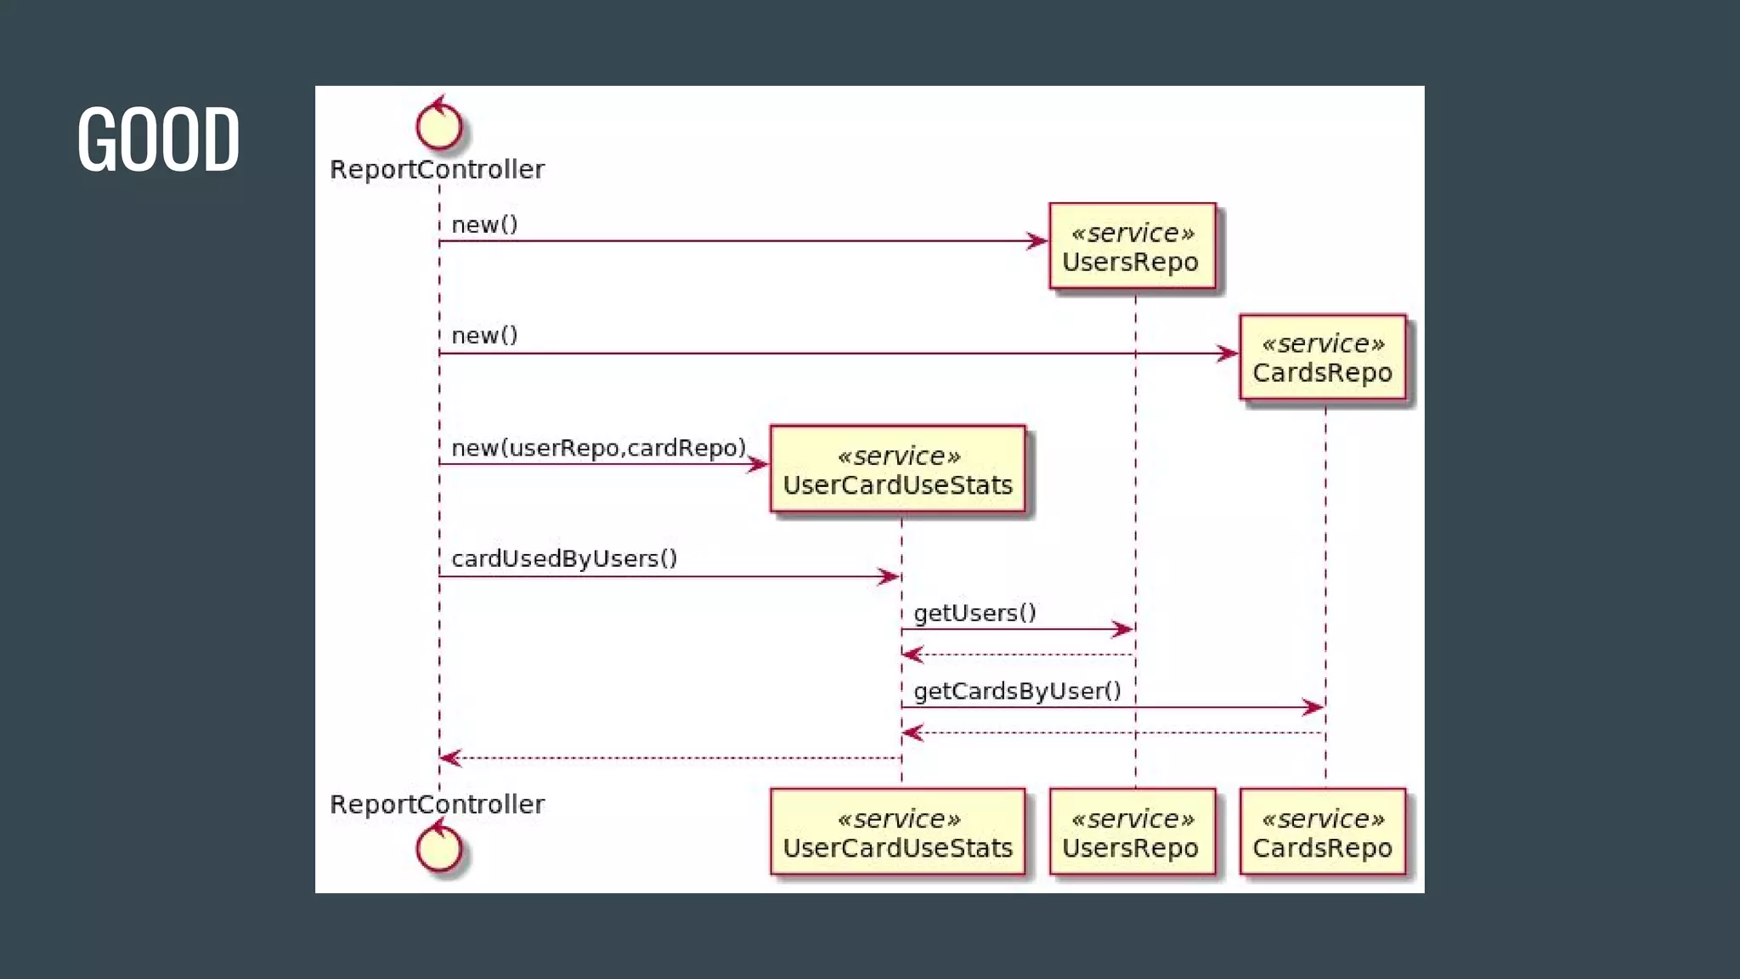Click the bottom UserCardUseStats service box
Screen dimensions: 1740x979
click(x=897, y=833)
